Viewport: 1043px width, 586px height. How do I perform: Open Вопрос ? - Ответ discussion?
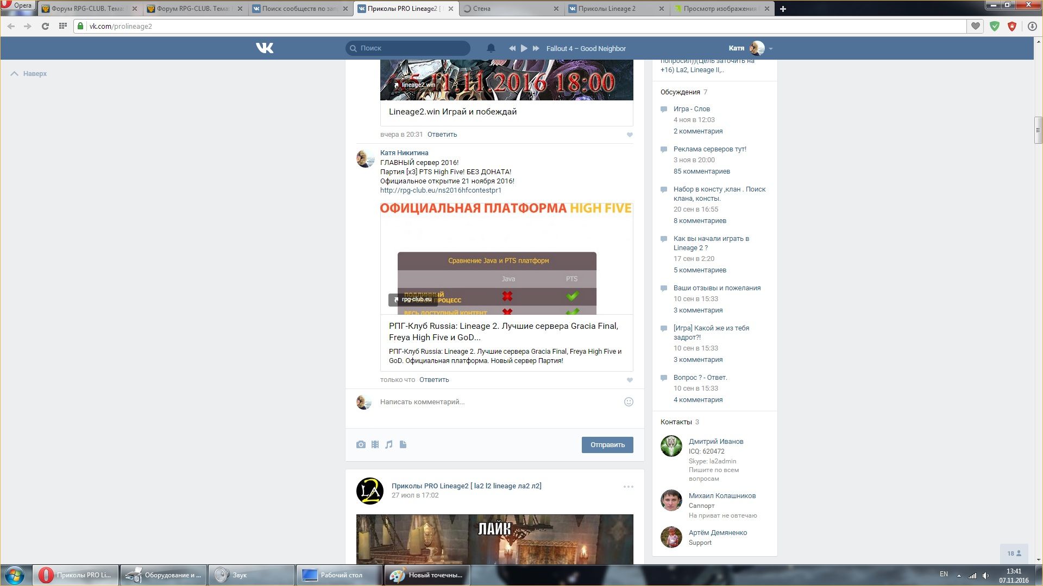[x=700, y=378]
